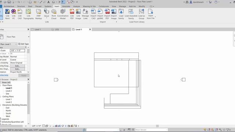Open the Decal tool
This screenshot has width=235, height=132.
click(x=47, y=13)
